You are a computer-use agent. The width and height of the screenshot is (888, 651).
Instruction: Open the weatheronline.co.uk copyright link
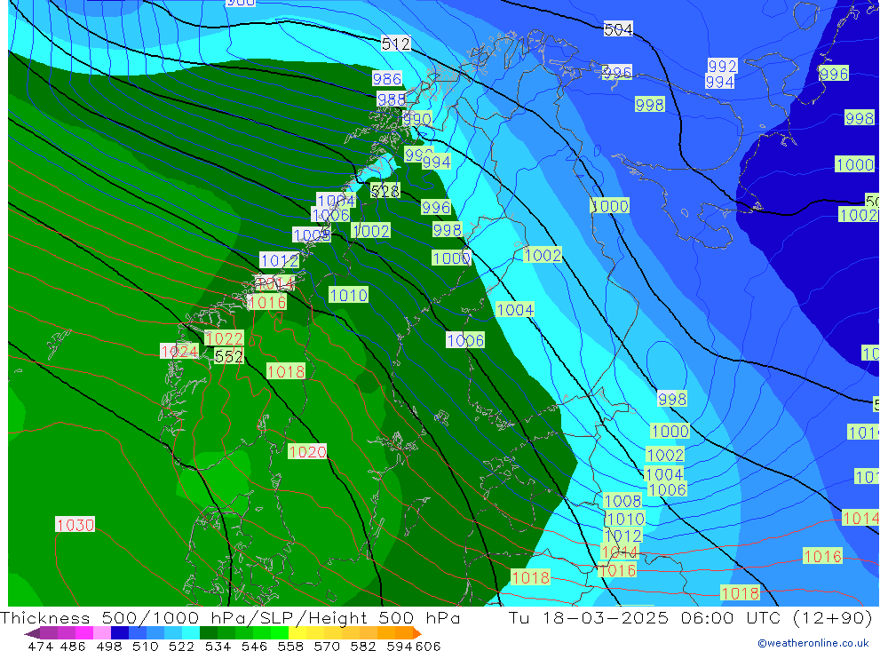(x=813, y=643)
